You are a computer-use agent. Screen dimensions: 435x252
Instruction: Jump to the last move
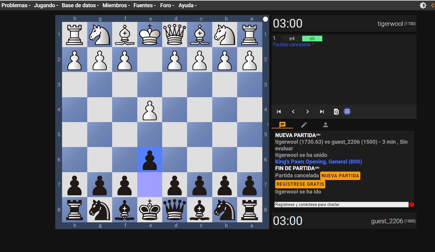click(x=322, y=112)
